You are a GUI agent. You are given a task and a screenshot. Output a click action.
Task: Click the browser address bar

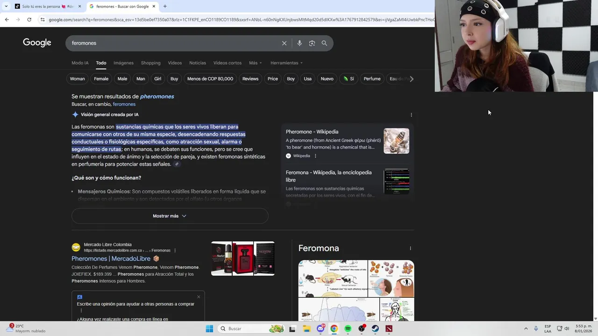point(241,20)
